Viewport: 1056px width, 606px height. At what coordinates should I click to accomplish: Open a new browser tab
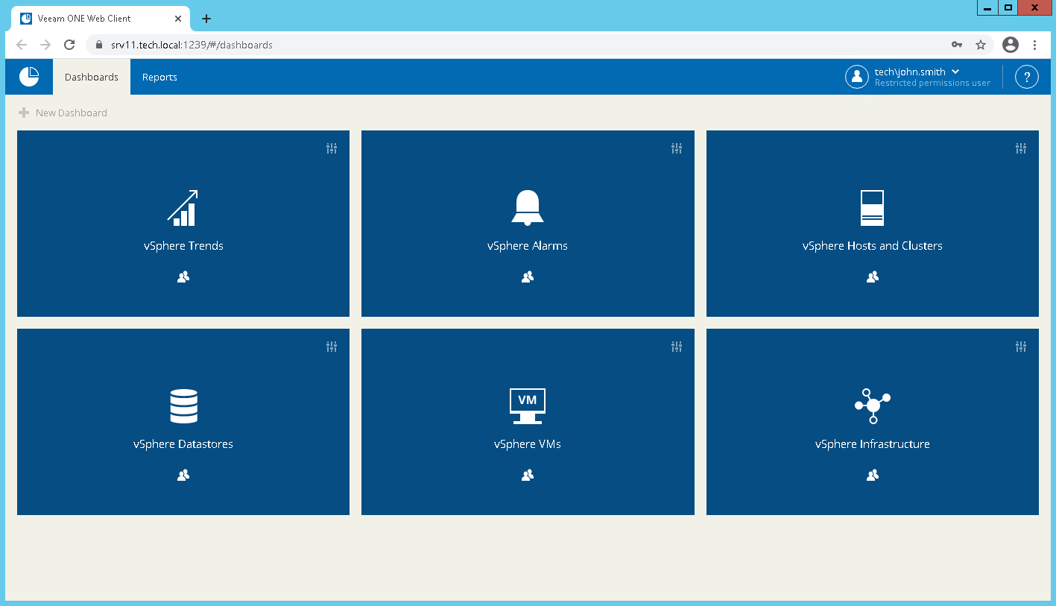point(206,19)
